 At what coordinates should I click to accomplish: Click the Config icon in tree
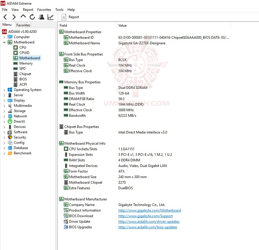10,143
